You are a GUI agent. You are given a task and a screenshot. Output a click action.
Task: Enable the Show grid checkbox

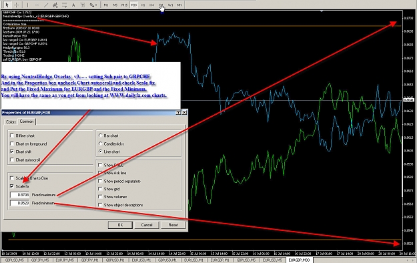tap(100, 189)
